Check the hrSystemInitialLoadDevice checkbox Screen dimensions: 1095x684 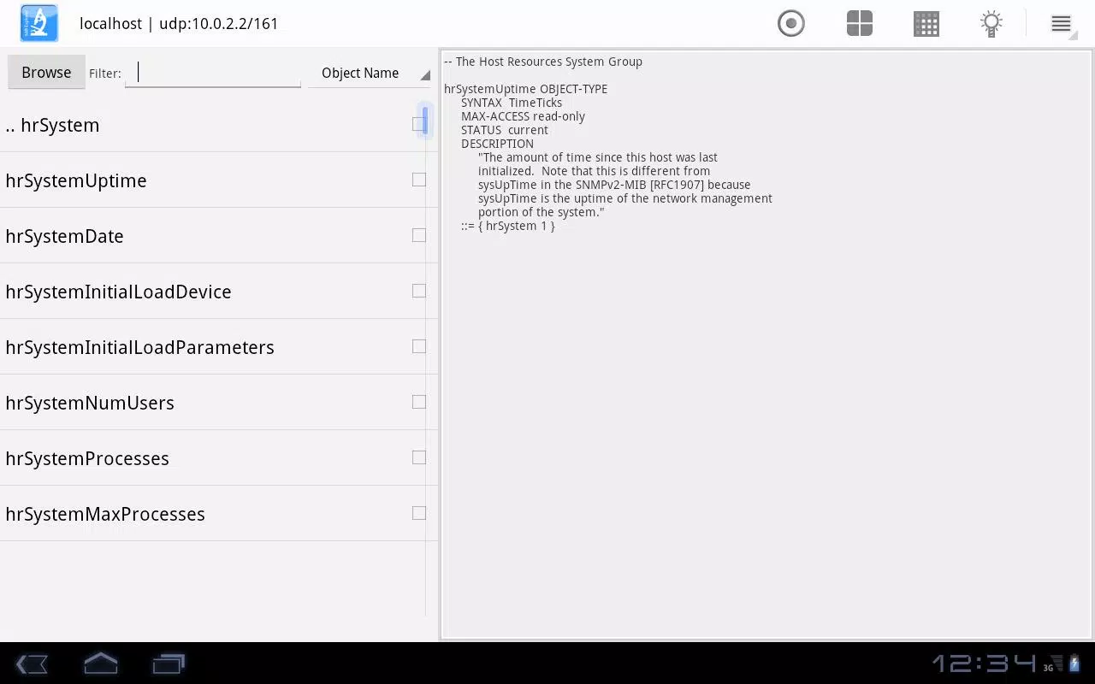(418, 291)
